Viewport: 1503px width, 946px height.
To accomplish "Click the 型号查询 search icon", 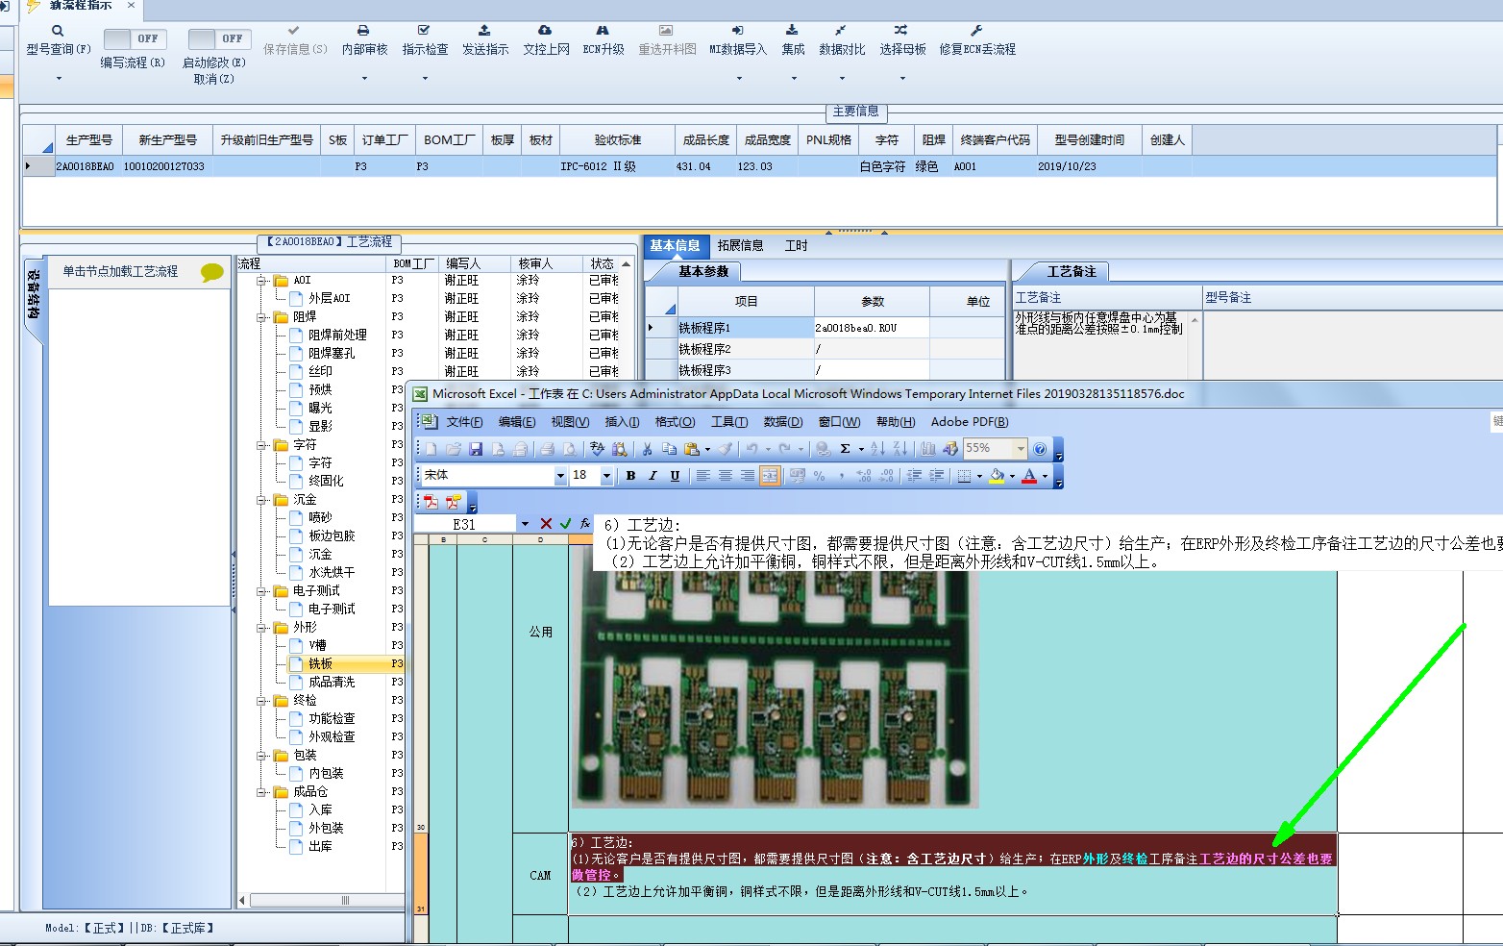I will [58, 32].
